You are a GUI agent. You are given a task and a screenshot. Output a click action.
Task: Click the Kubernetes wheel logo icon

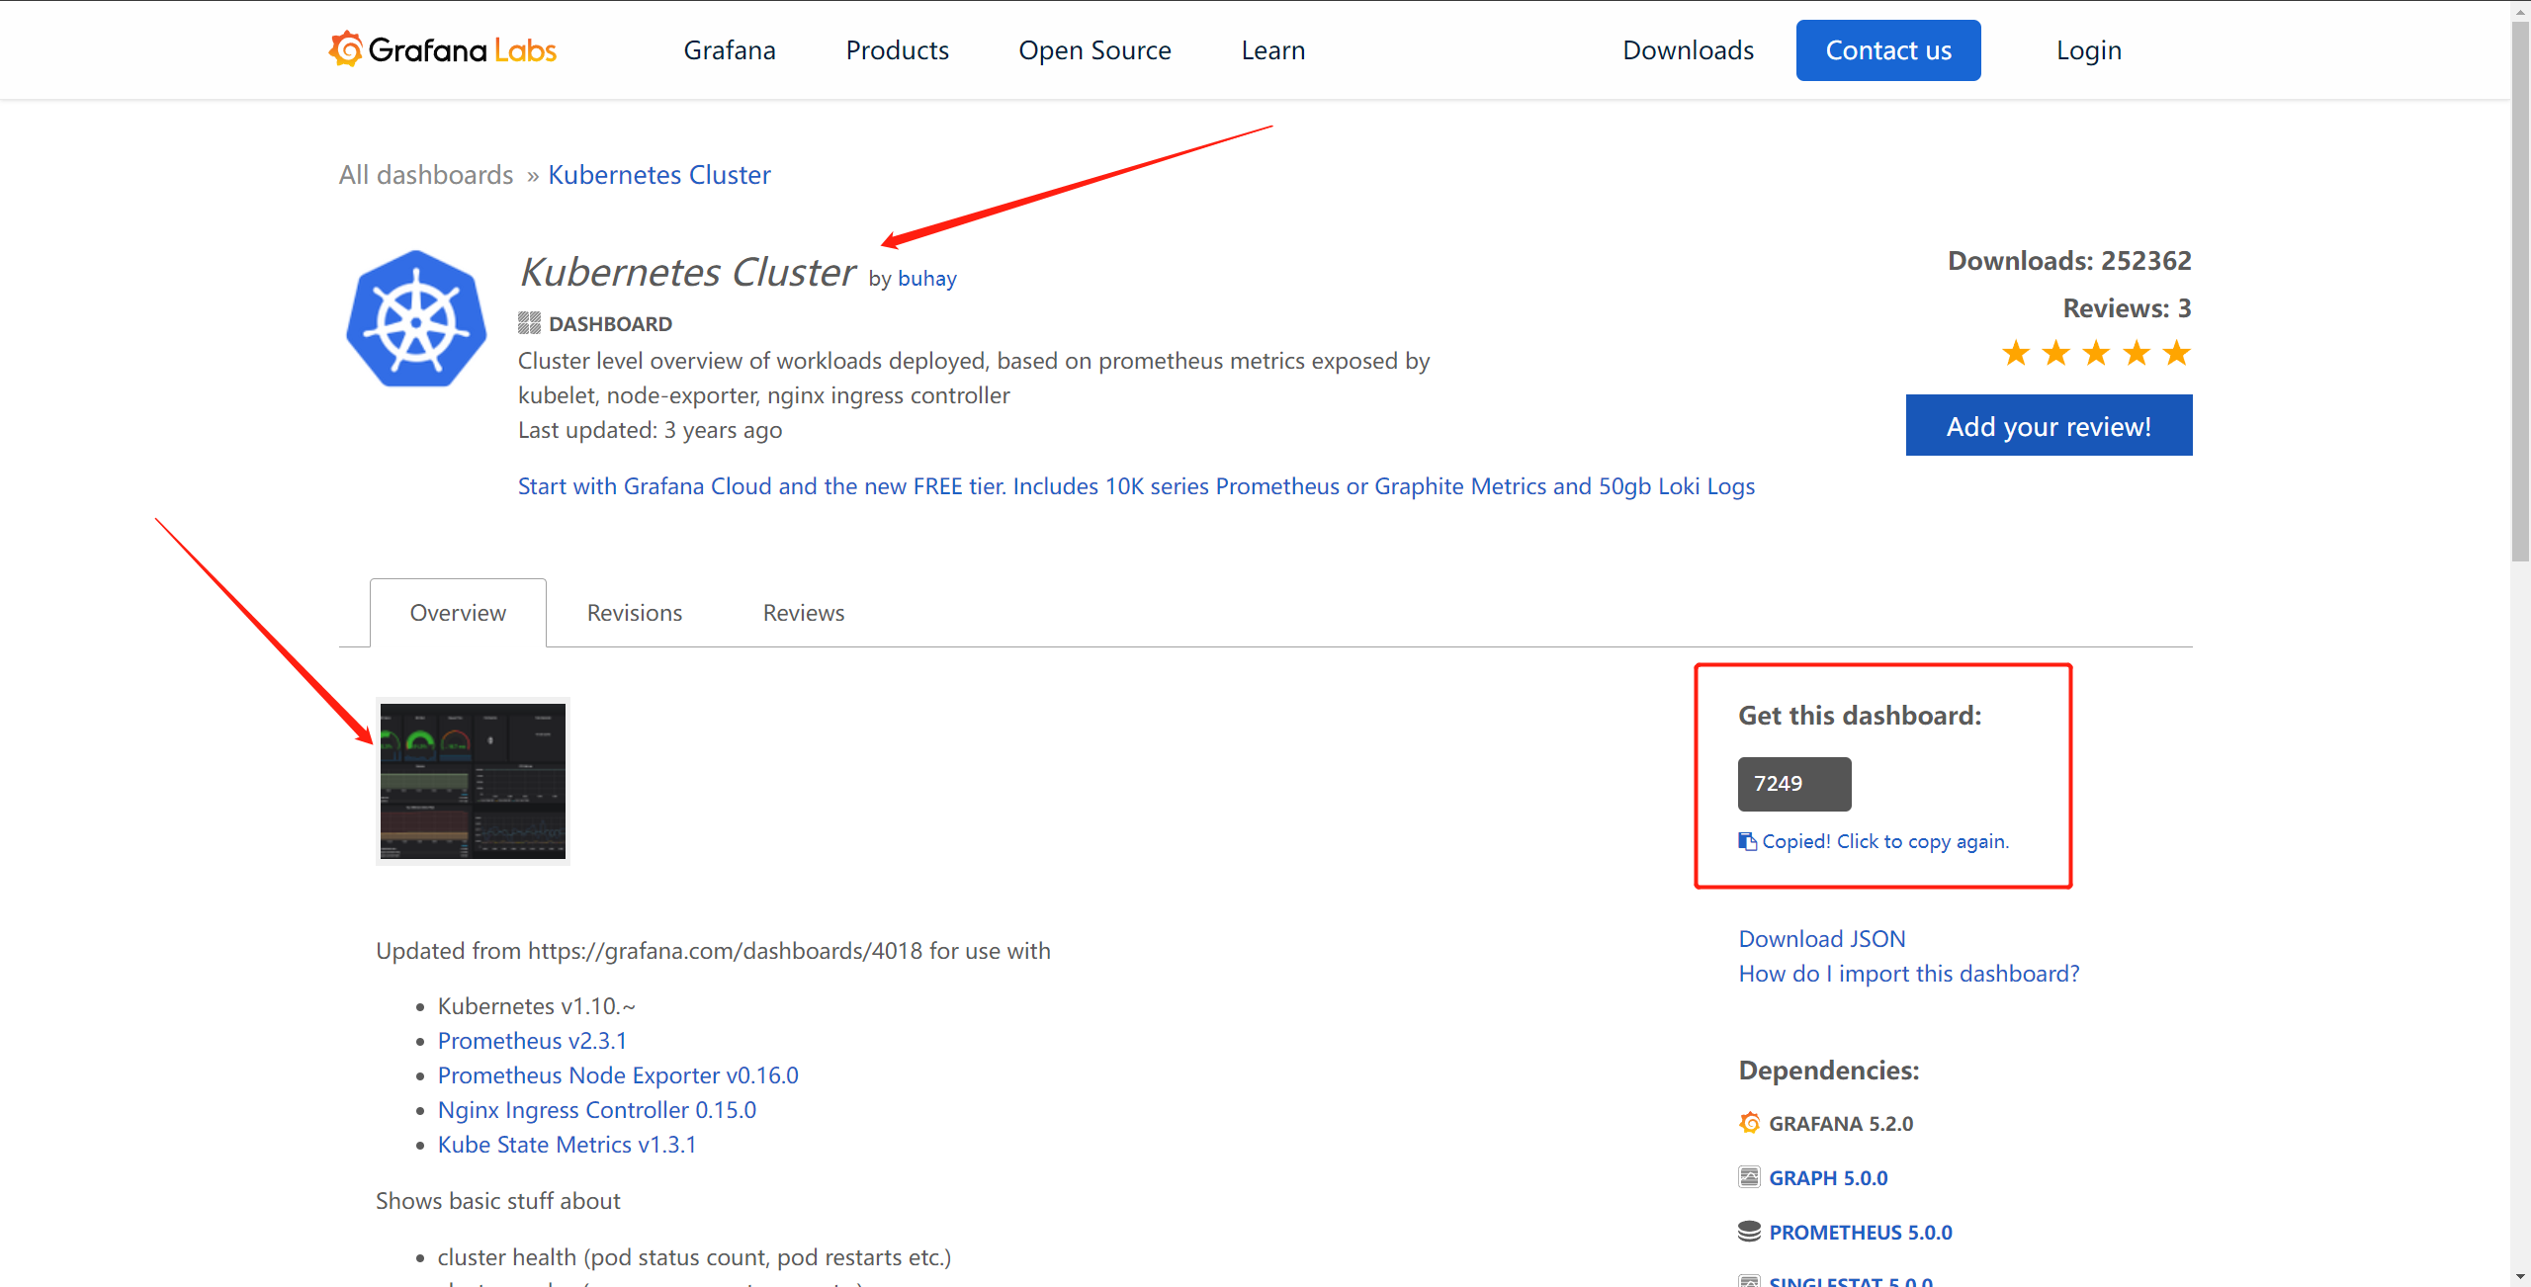point(416,319)
